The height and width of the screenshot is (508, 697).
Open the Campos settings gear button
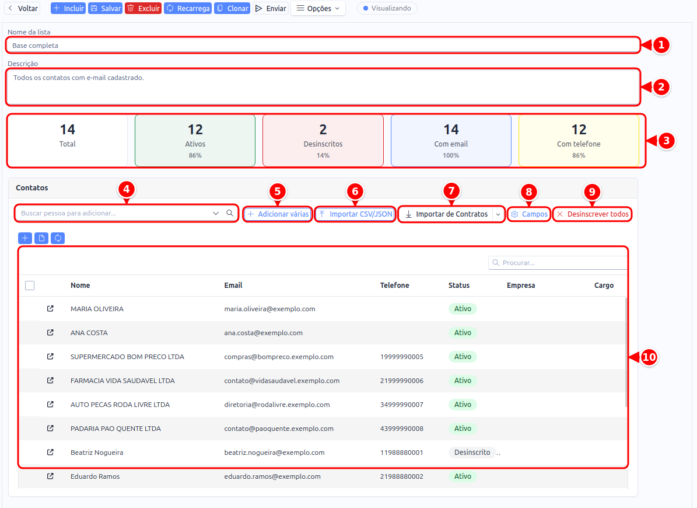529,214
